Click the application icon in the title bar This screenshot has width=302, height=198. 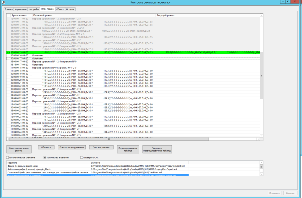[x=4, y=2]
